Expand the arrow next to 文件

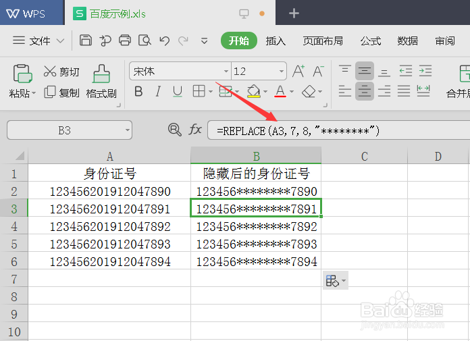click(x=61, y=41)
